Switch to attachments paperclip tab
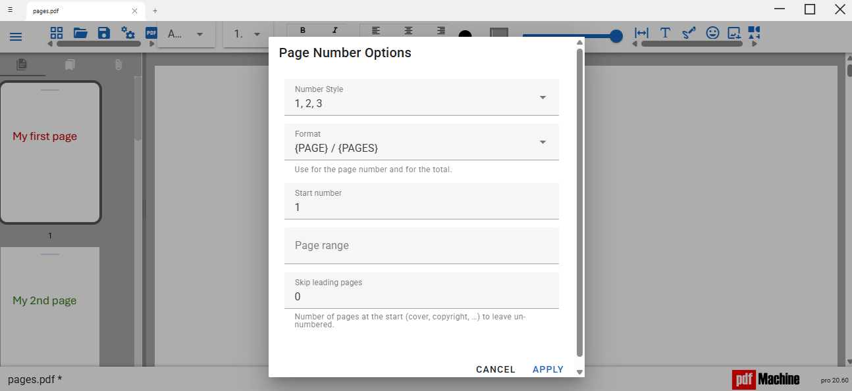The width and height of the screenshot is (852, 391). click(118, 64)
